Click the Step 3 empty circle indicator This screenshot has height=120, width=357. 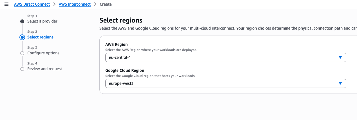tap(22, 53)
